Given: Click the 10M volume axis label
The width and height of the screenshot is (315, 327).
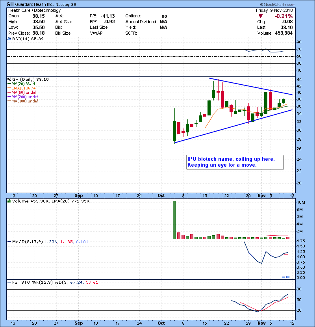Looking at the screenshot, I should coord(301,202).
